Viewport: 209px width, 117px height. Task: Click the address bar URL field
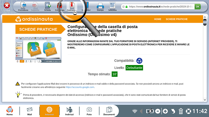[x=161, y=6]
